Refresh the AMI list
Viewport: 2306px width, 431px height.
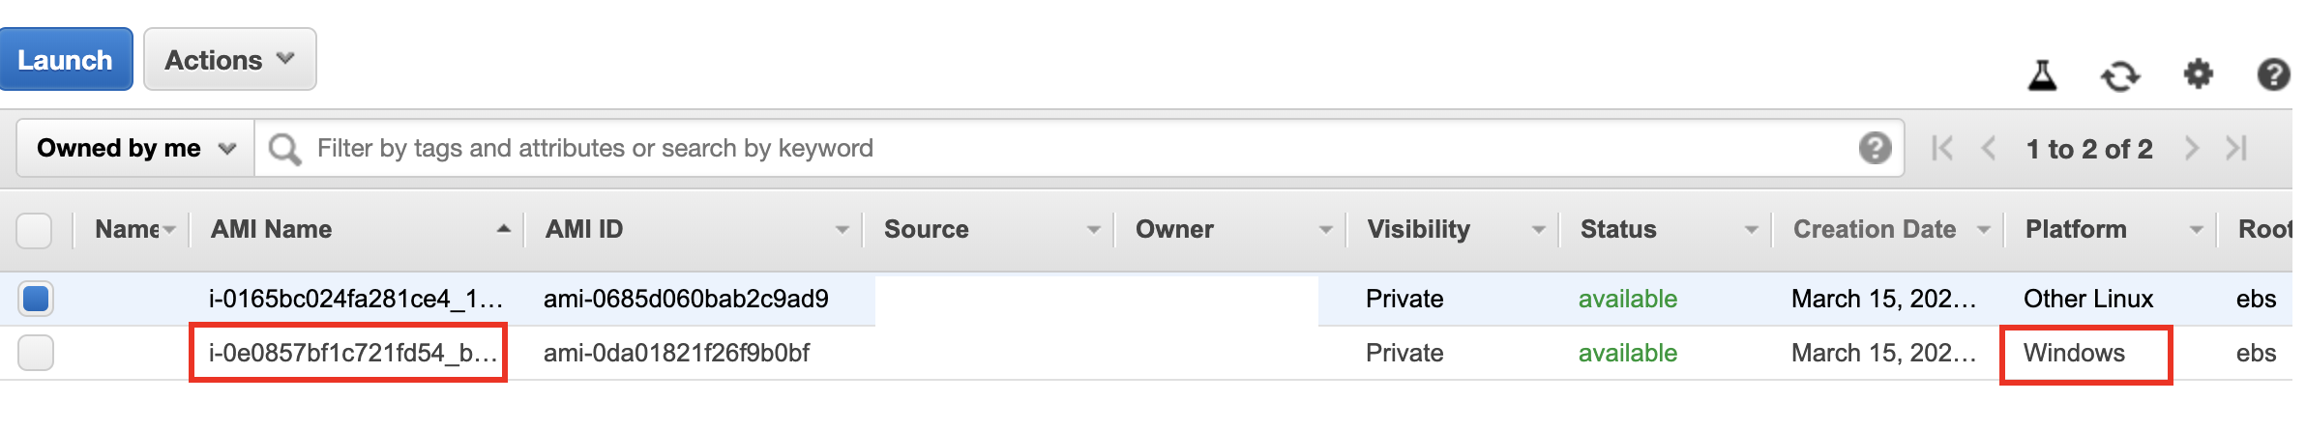2120,75
